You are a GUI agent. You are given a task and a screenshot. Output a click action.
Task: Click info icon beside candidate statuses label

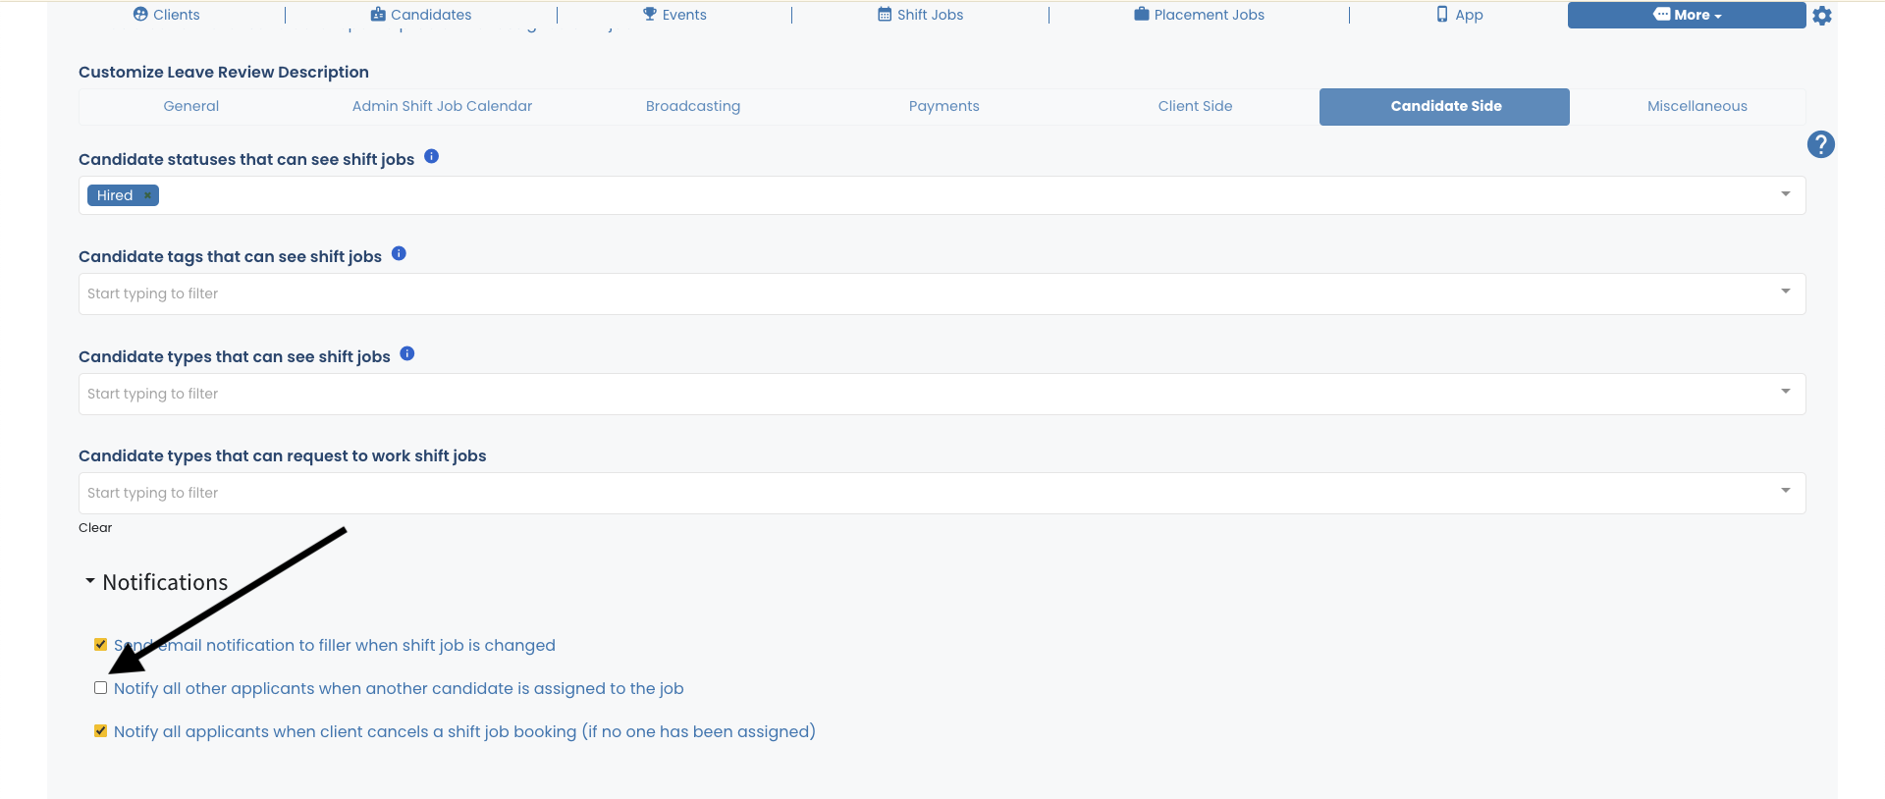431,156
